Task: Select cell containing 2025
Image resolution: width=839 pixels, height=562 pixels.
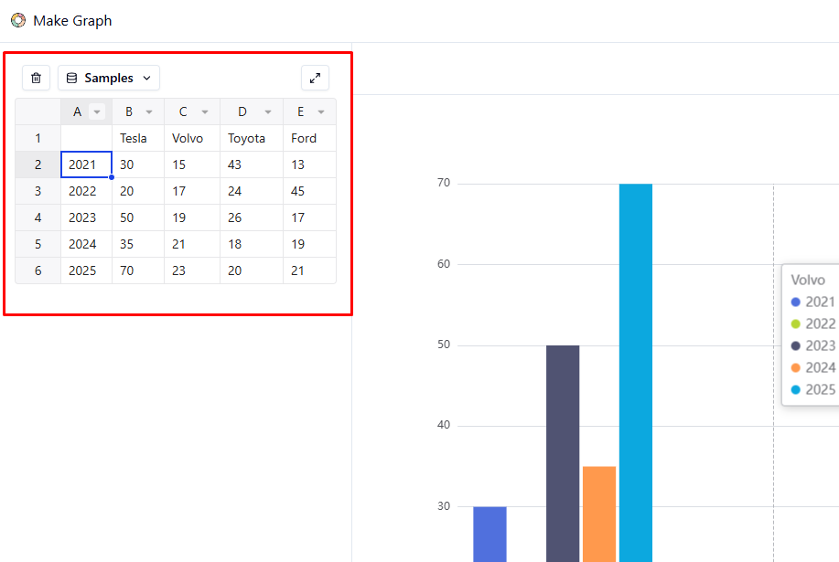Action: point(86,270)
